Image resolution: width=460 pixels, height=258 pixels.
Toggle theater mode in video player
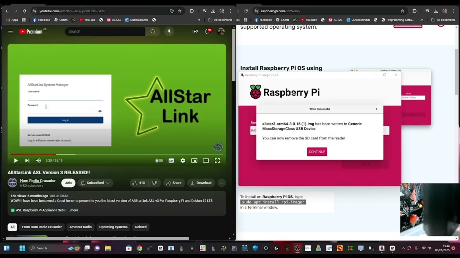[206, 161]
